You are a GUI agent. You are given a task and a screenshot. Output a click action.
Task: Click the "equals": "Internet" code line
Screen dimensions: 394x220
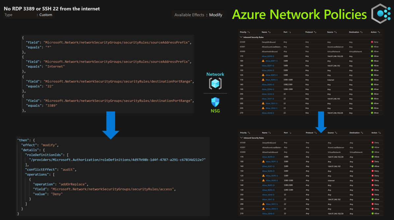tap(45, 67)
